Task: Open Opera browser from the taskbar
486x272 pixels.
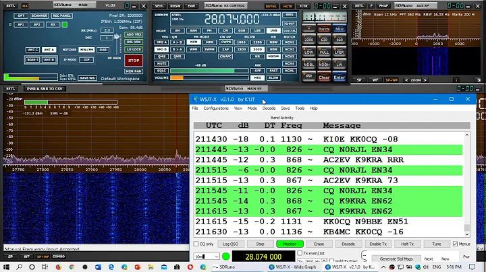Action: (x=190, y=267)
